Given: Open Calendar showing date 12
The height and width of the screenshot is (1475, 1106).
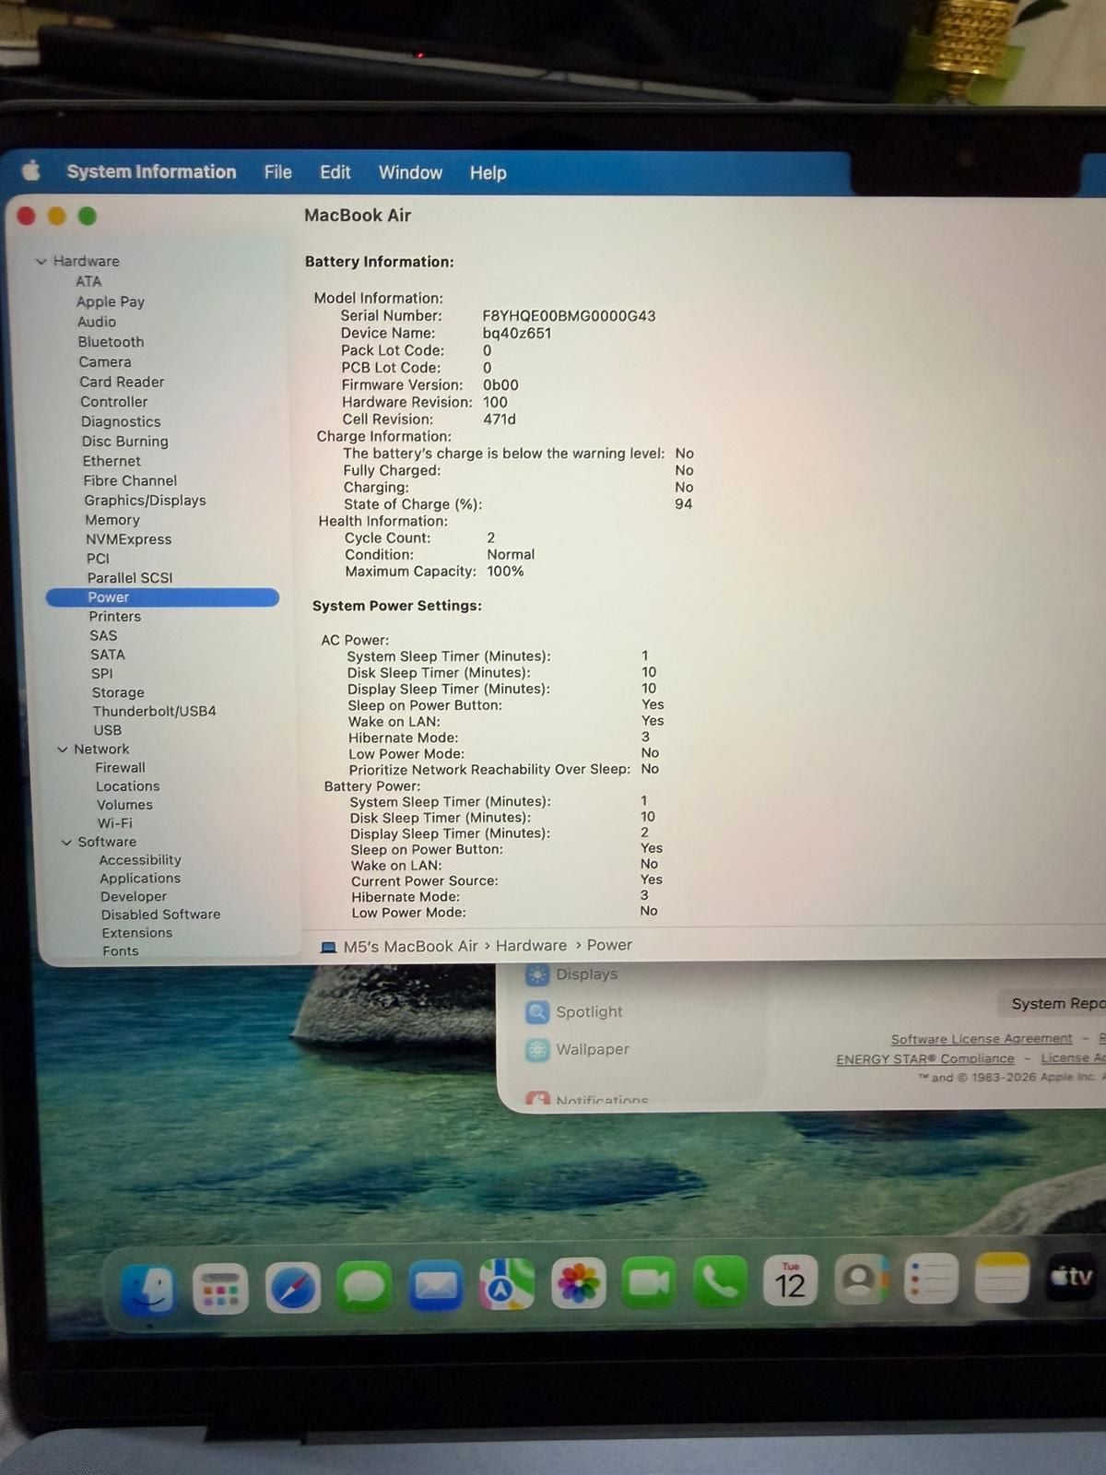Looking at the screenshot, I should tap(791, 1280).
